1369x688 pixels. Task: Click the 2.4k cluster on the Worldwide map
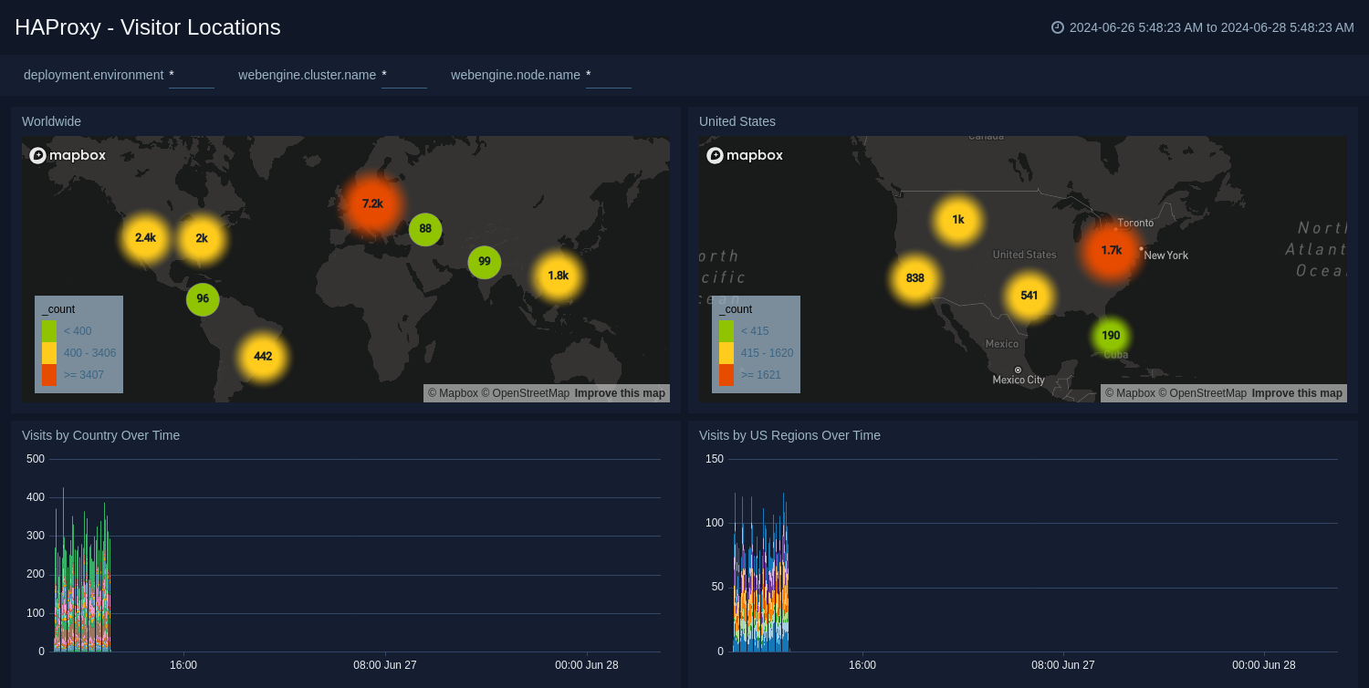coord(145,237)
